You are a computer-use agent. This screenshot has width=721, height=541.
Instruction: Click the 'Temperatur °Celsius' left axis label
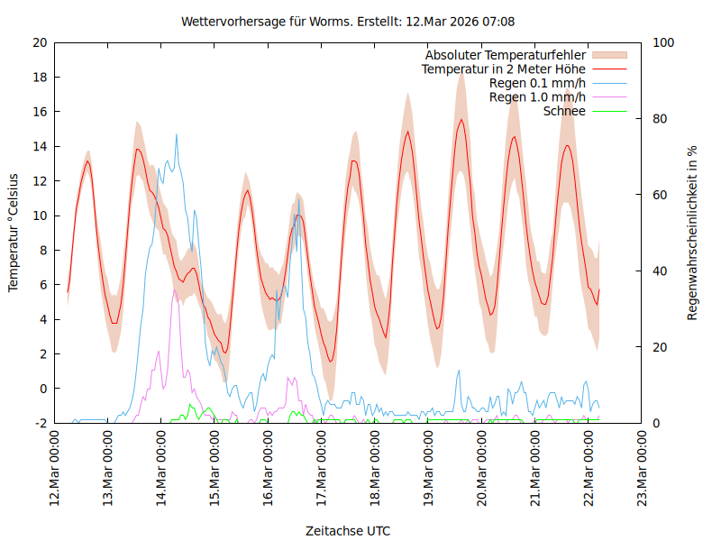(14, 232)
